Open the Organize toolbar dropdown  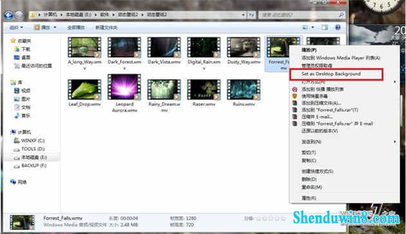16,28
